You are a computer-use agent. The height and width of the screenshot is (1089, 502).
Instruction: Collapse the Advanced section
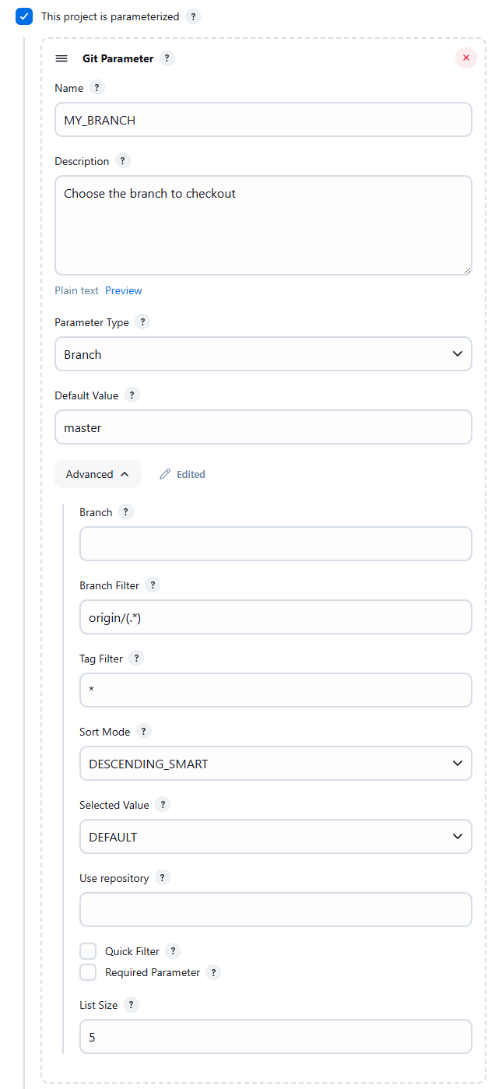click(x=97, y=474)
